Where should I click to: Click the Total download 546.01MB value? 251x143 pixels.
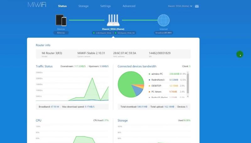(142, 107)
